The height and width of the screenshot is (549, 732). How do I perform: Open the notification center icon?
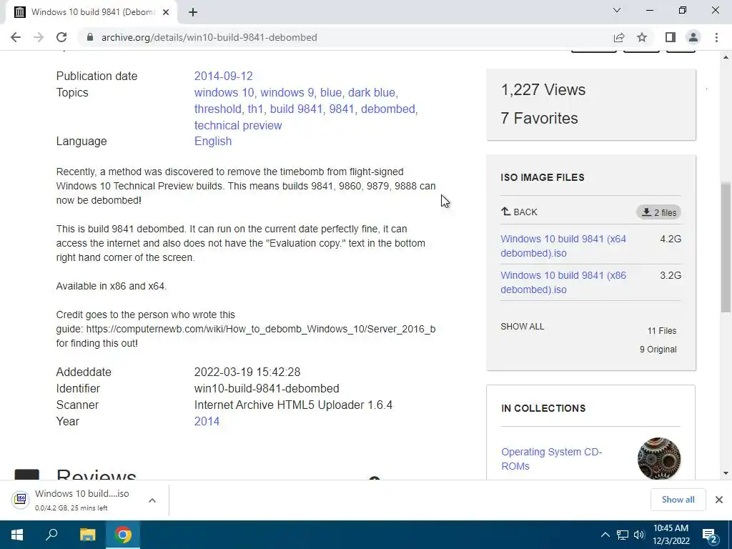(x=710, y=535)
